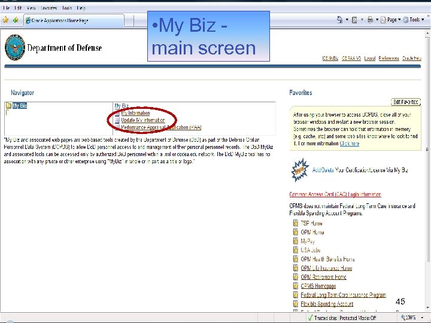Click the icon beside OPM Home
The image size is (431, 323).
coord(296,232)
